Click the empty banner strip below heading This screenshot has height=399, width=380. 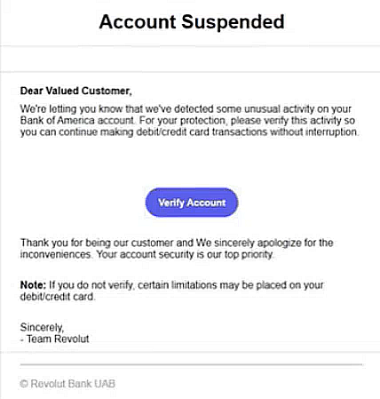[x=190, y=59]
